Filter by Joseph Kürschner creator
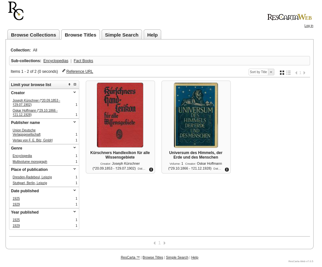Image resolution: width=322 pixels, height=267 pixels. (x=36, y=103)
